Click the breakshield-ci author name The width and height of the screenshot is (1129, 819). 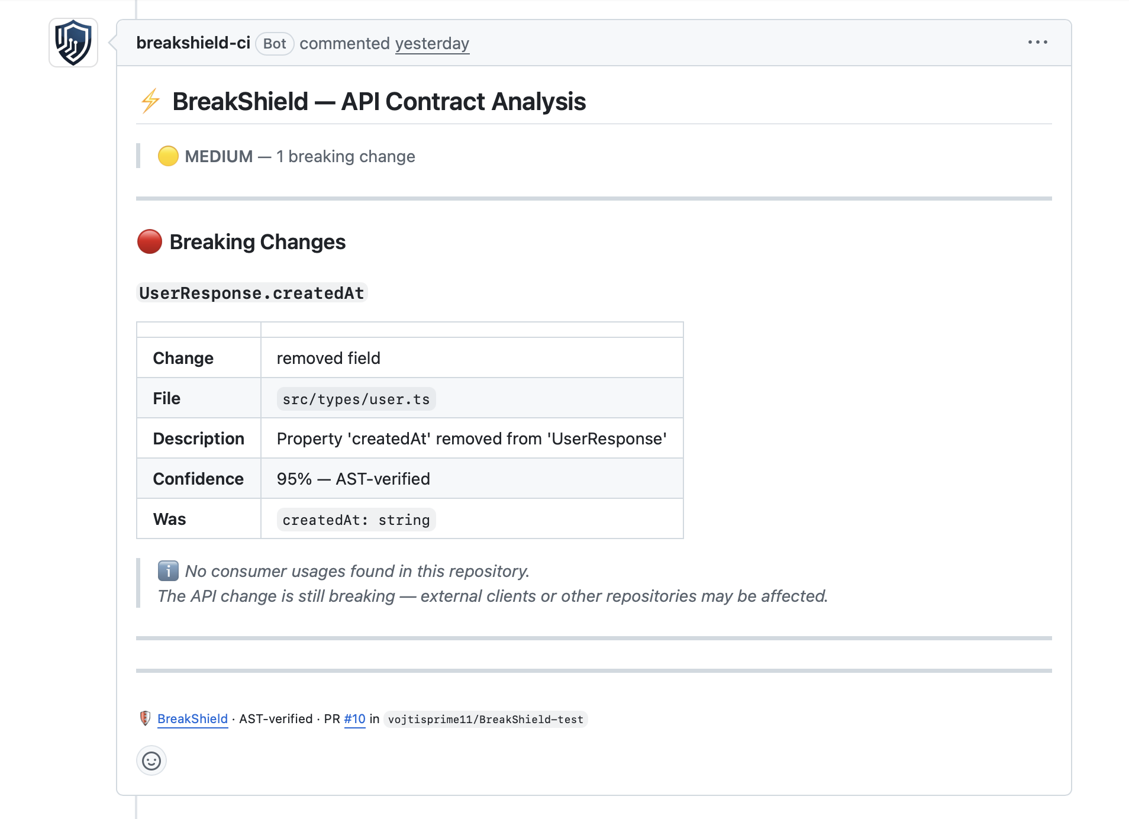(193, 43)
